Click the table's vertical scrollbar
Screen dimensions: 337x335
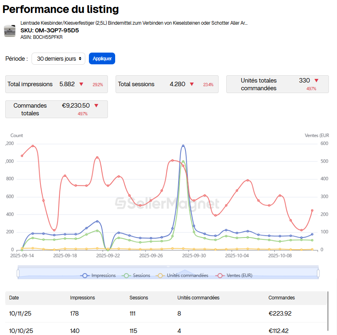click(328, 312)
